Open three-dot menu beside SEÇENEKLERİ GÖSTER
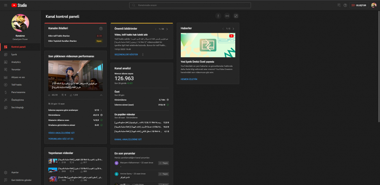The height and width of the screenshot is (185, 380). point(143,54)
